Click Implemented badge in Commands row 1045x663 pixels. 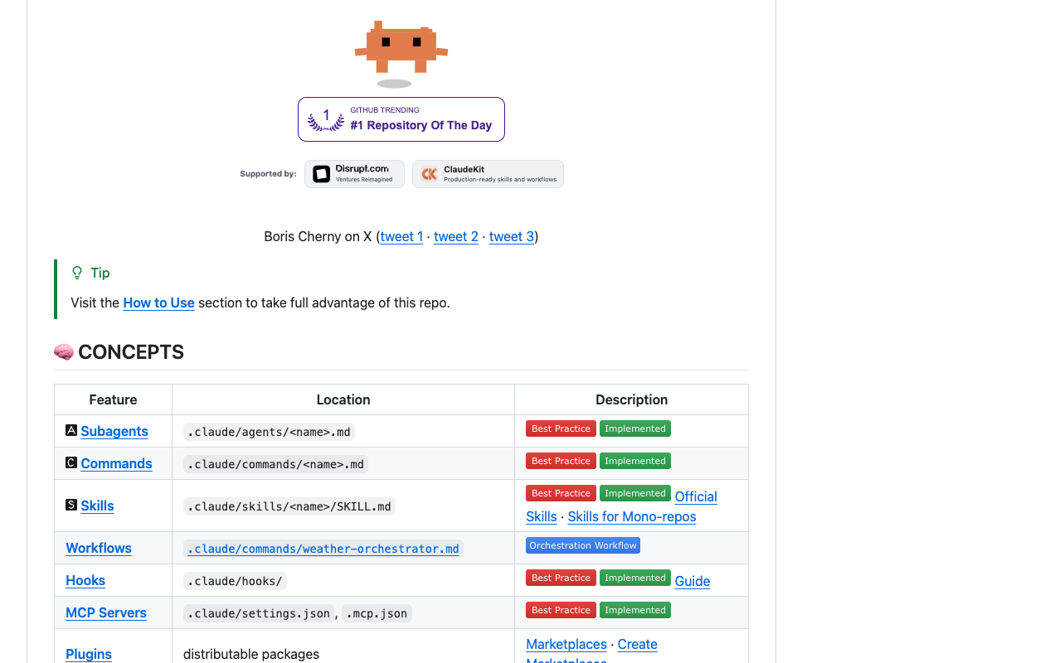click(635, 461)
